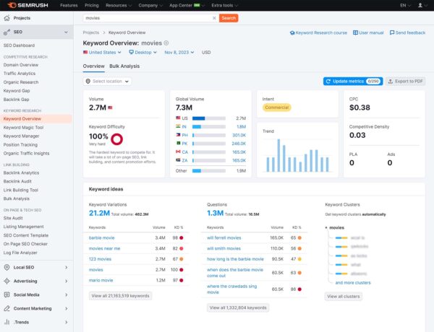Click the Trends bar chart icon
The image size is (434, 332).
[x=7, y=322]
